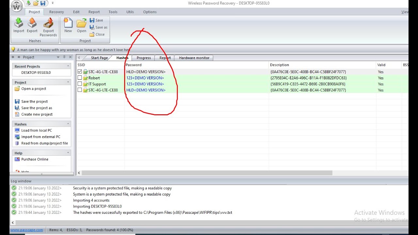This screenshot has height=235, width=418.
Task: Click the forward arrow in Project pane header
Action: tap(19, 57)
